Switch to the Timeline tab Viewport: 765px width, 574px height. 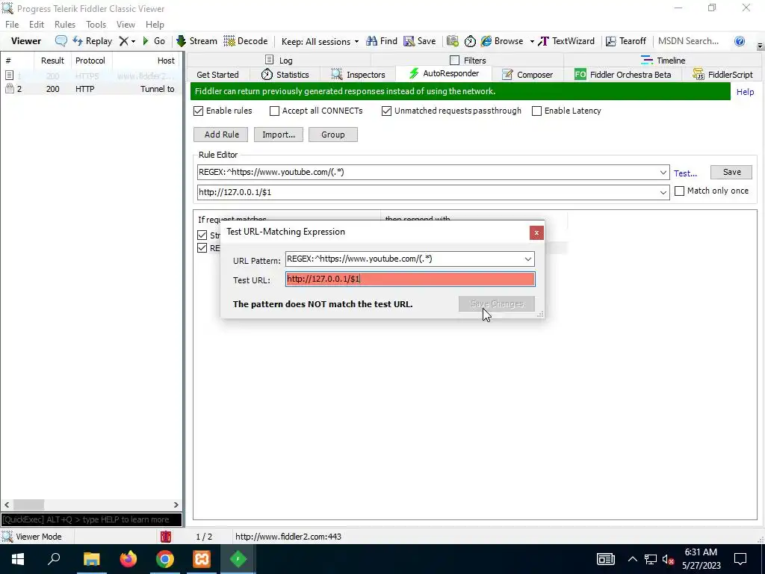663,60
